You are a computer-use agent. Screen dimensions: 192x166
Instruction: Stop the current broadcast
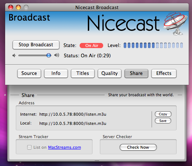pyautogui.click(x=36, y=45)
